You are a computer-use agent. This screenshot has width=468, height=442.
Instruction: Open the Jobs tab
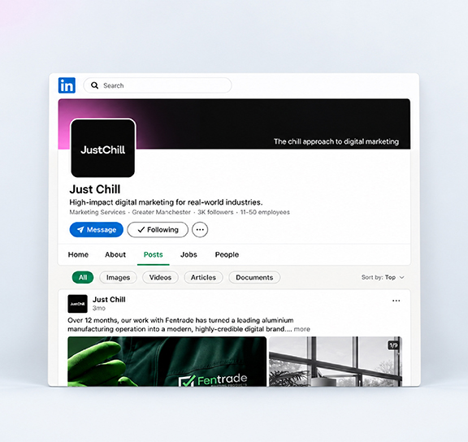click(188, 254)
